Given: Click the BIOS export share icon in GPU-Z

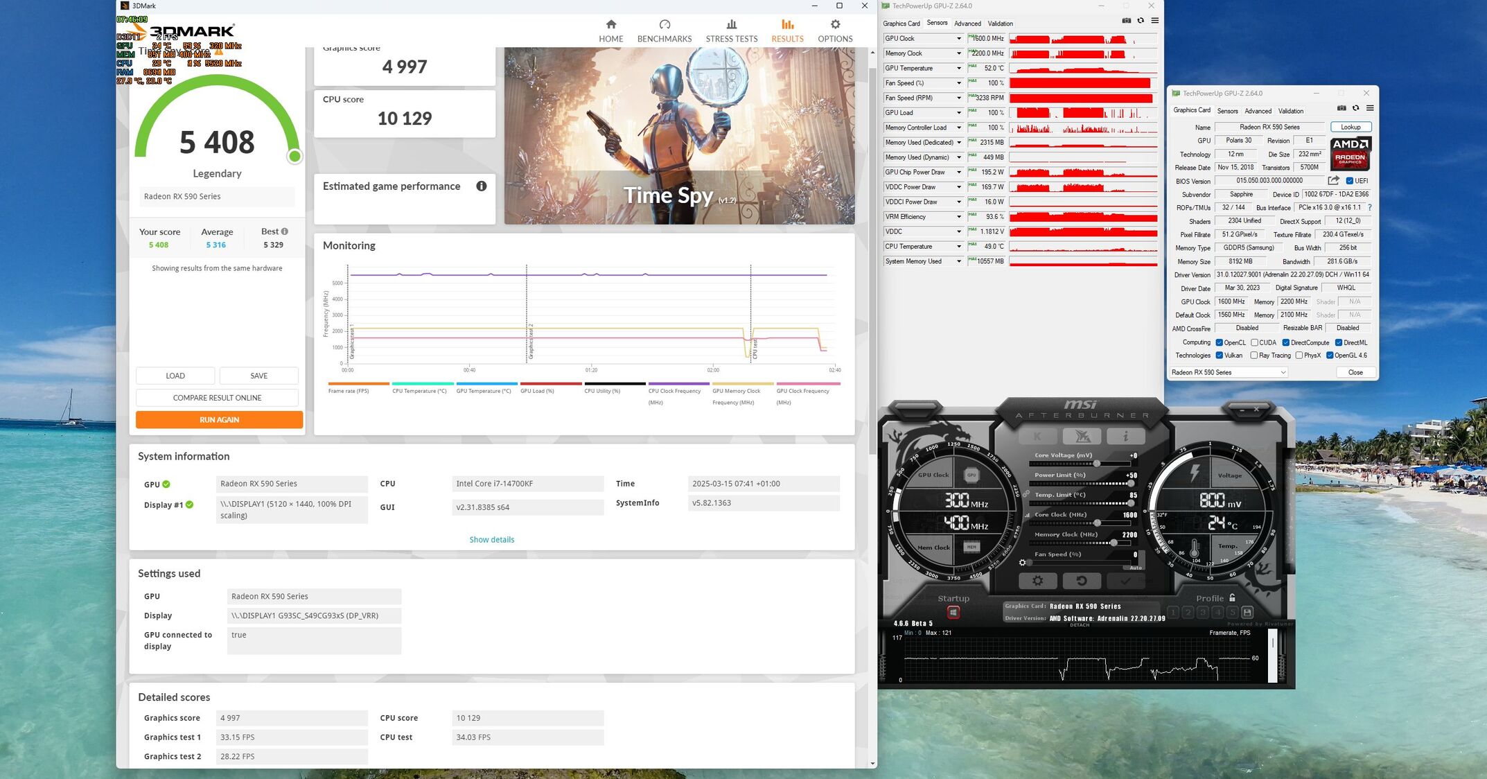Looking at the screenshot, I should (1333, 180).
